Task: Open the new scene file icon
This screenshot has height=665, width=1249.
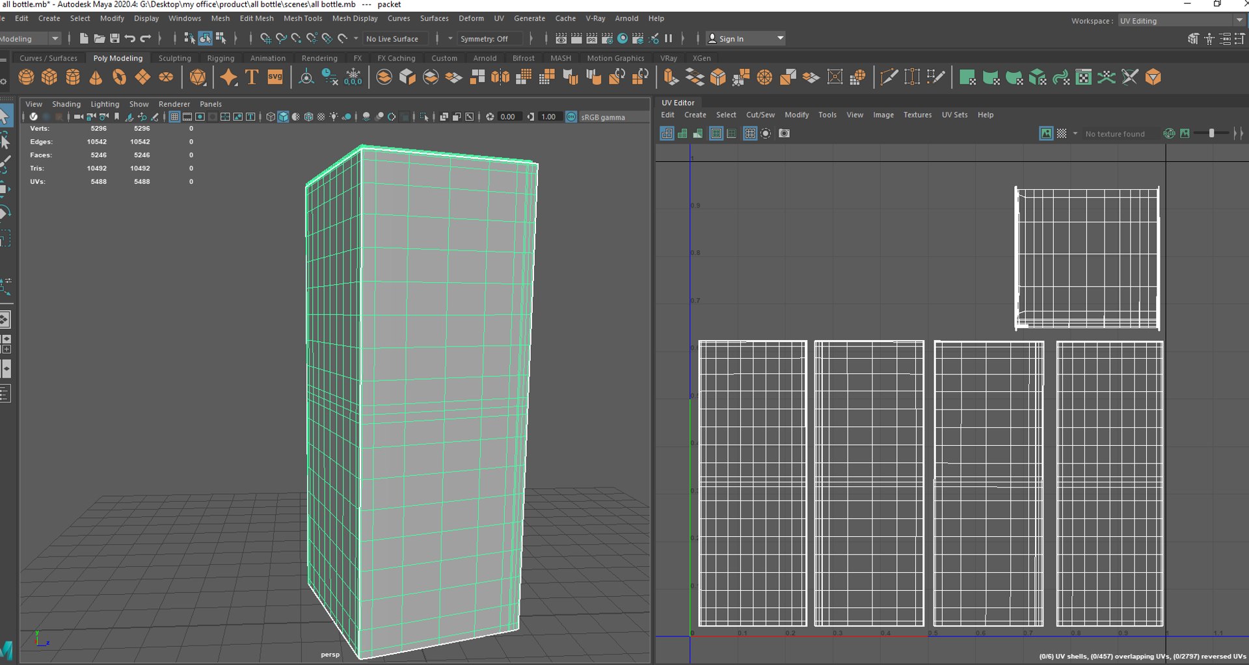Action: coord(84,38)
